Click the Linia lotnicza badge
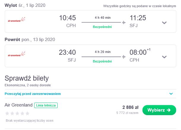 pos(46,105)
